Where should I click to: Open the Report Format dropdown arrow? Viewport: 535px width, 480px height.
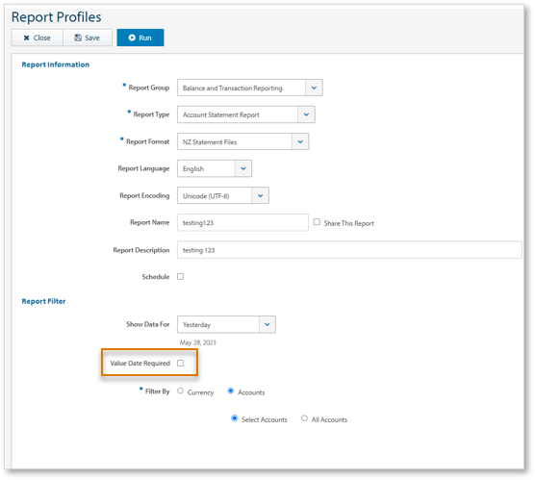tap(300, 141)
